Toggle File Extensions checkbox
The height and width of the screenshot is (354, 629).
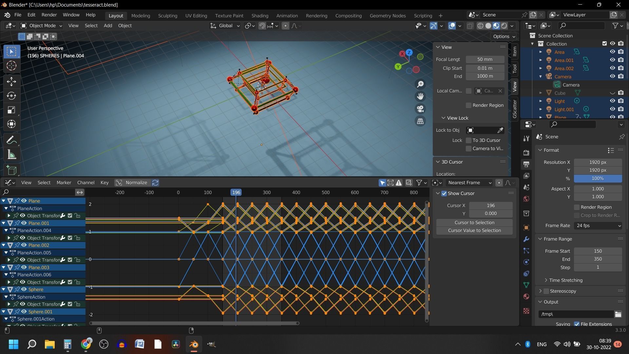point(577,324)
